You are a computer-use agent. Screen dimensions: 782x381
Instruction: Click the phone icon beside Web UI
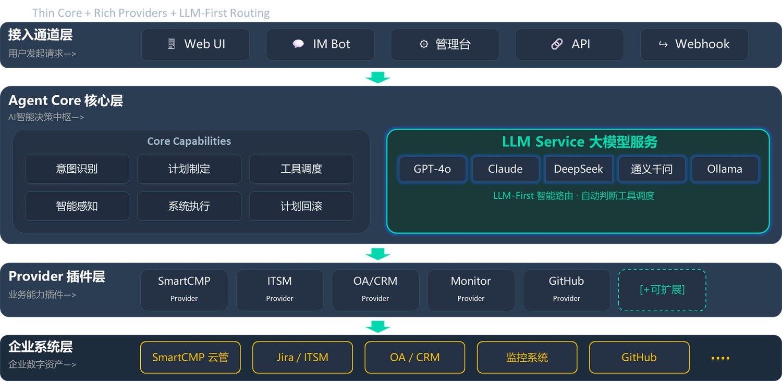(x=171, y=44)
